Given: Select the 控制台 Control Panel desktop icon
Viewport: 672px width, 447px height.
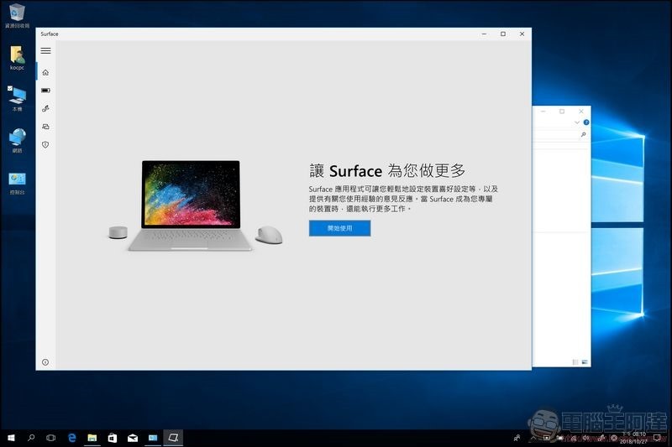Looking at the screenshot, I should (17, 183).
